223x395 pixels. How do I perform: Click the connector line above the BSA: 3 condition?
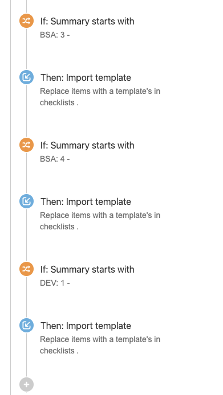coord(26,7)
